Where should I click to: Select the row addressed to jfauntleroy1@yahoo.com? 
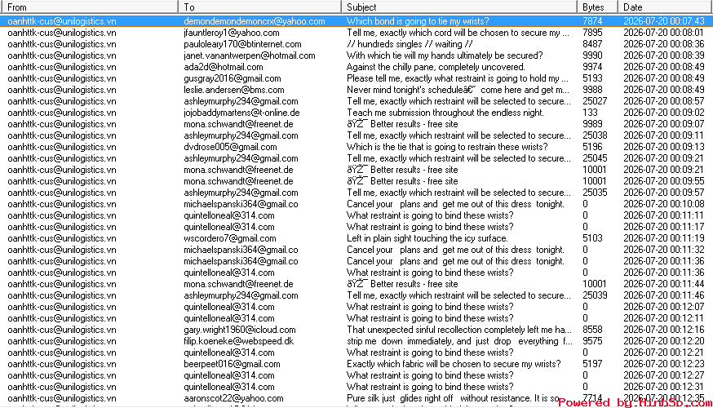coord(356,33)
